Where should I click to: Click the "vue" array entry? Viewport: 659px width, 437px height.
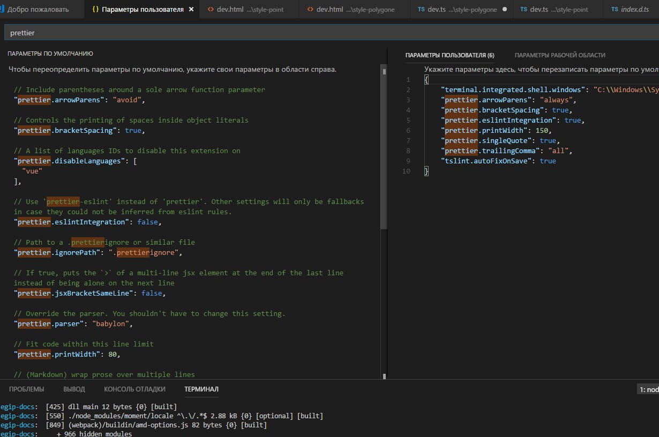point(32,171)
